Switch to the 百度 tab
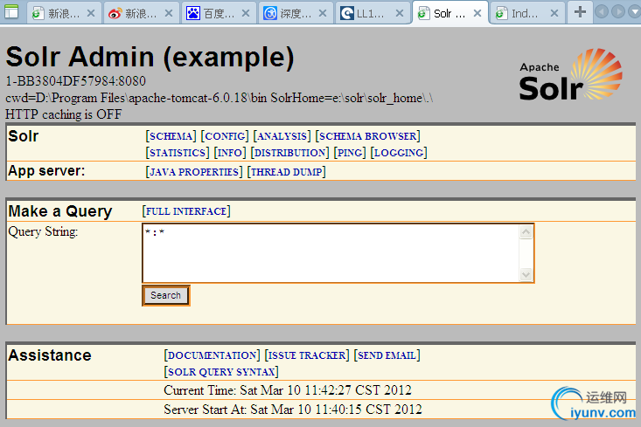The image size is (641, 427). coord(218,13)
